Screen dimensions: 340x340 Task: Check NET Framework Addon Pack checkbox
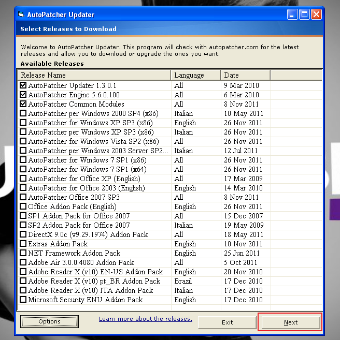[23, 253]
